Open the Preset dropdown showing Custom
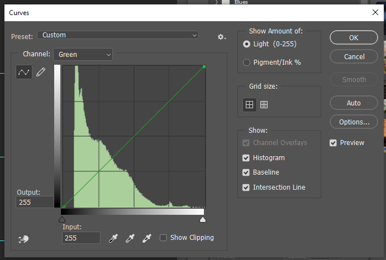Viewport: 386px width, 260px height. pos(118,35)
